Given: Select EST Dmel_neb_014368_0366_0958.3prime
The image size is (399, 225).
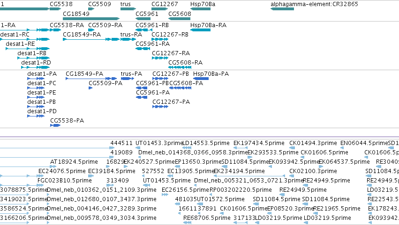Looking at the screenshot, I should pos(193,152).
